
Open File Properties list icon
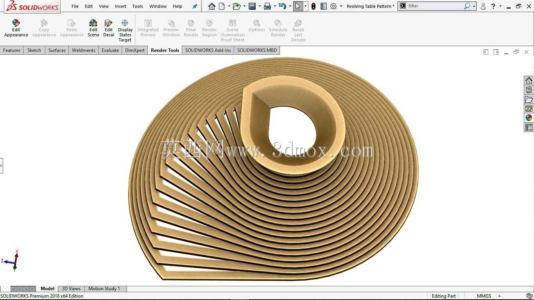[324, 6]
